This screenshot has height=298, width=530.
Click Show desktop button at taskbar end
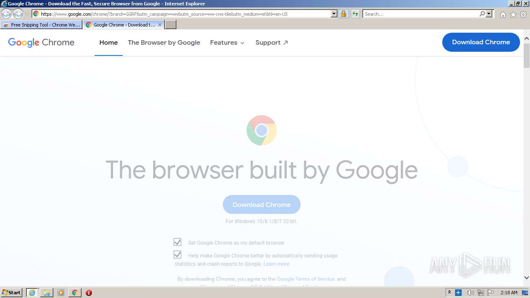pyautogui.click(x=525, y=293)
